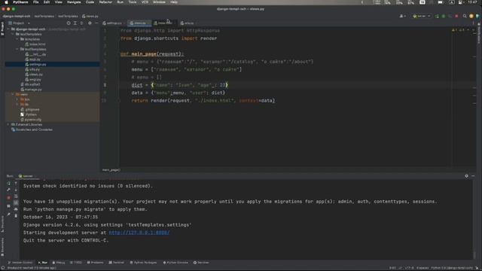
Task: Open the teal toolbox icon in toolbar
Action: point(477,16)
